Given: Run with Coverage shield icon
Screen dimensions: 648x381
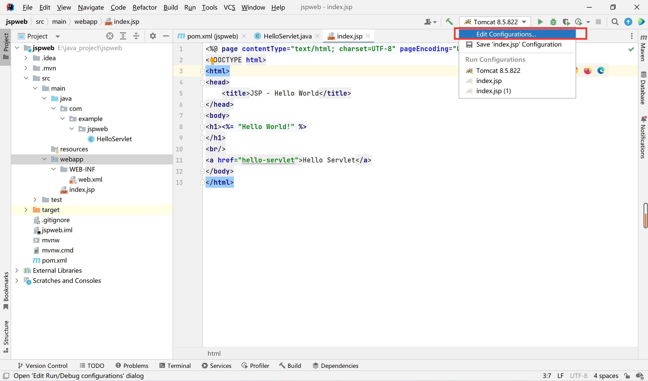Looking at the screenshot, I should [x=566, y=22].
